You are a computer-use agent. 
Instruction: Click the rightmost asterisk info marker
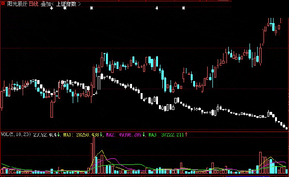[184, 8]
